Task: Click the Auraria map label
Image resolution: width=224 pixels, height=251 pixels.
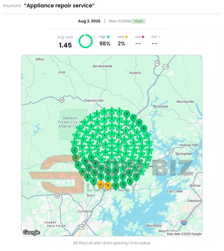Action: click(x=135, y=73)
